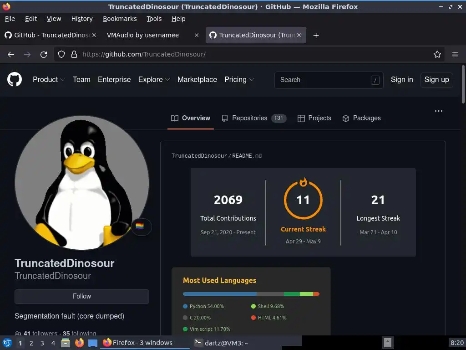This screenshot has height=350, width=466.
Task: Open the View menu
Action: coord(54,19)
